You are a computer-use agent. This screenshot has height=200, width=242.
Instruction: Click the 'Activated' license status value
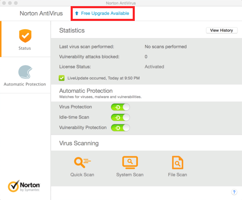tap(154, 67)
